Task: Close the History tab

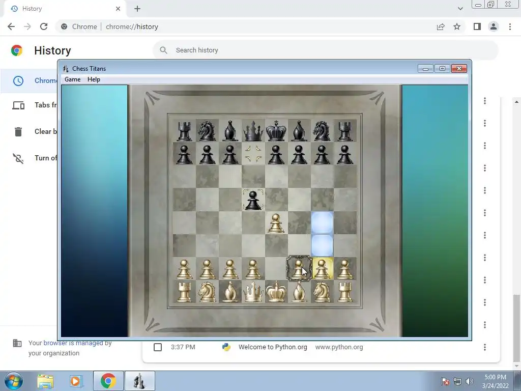Action: [118, 9]
